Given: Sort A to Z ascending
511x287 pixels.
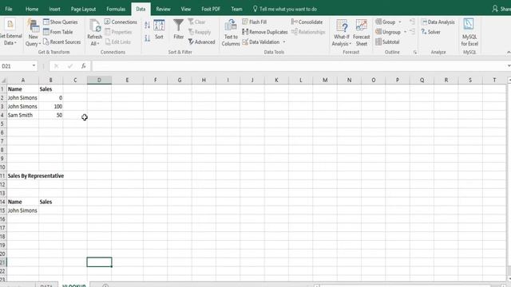Looking at the screenshot, I should [147, 25].
